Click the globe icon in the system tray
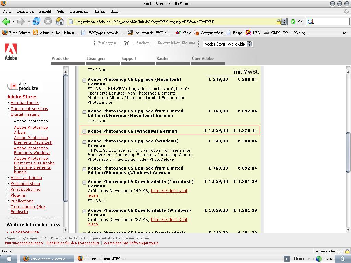The height and width of the screenshot is (263, 351). click(319, 259)
